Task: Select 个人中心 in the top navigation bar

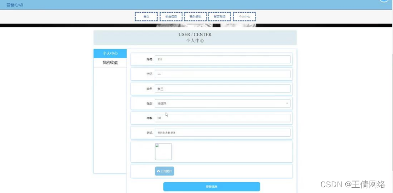Action: click(244, 17)
